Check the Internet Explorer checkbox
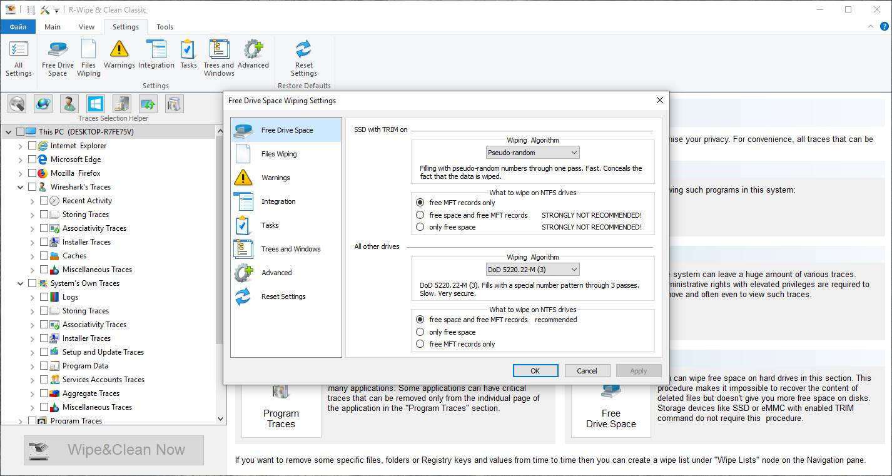This screenshot has height=476, width=892. [x=32, y=146]
